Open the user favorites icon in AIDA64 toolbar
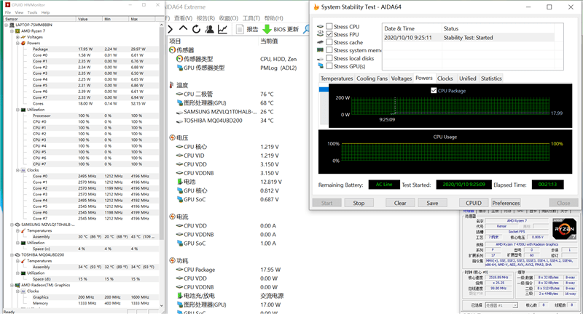 click(209, 29)
